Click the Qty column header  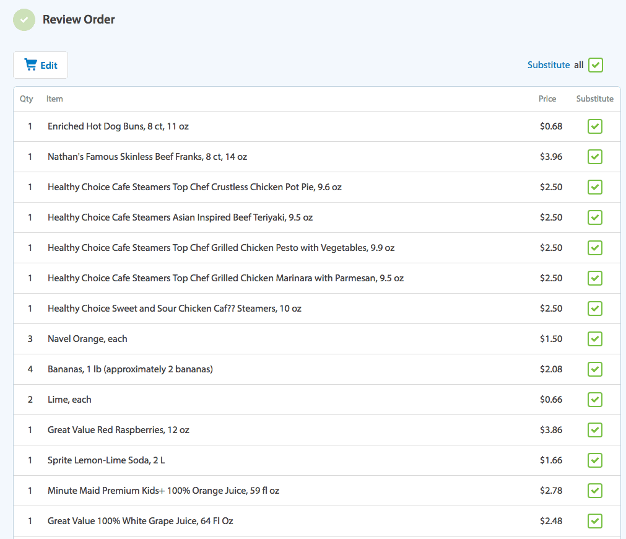pos(27,99)
